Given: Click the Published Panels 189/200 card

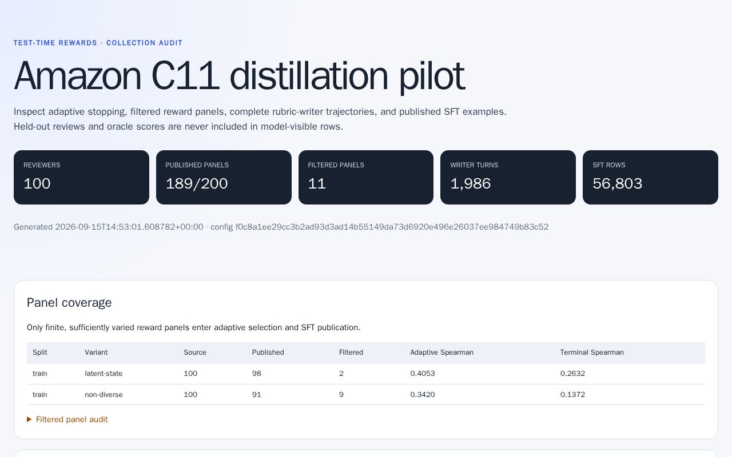Looking at the screenshot, I should point(224,177).
